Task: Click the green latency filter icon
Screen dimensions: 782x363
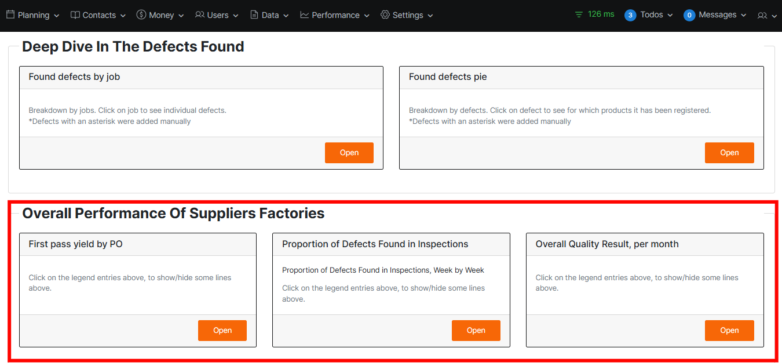Action: (x=579, y=14)
